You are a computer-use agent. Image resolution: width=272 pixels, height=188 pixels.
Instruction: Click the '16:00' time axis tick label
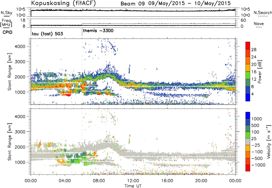(167, 181)
